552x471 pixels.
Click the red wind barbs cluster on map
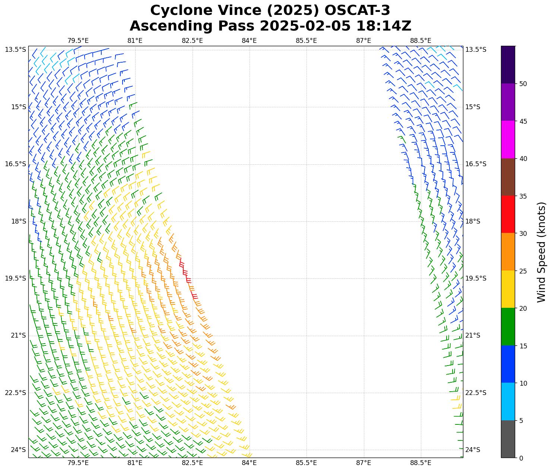(186, 276)
